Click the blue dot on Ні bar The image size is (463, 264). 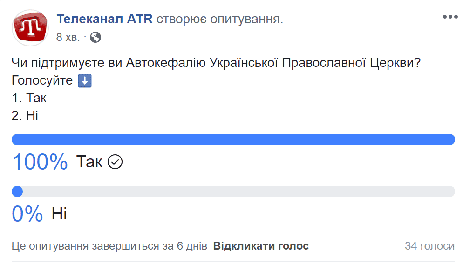pyautogui.click(x=17, y=191)
